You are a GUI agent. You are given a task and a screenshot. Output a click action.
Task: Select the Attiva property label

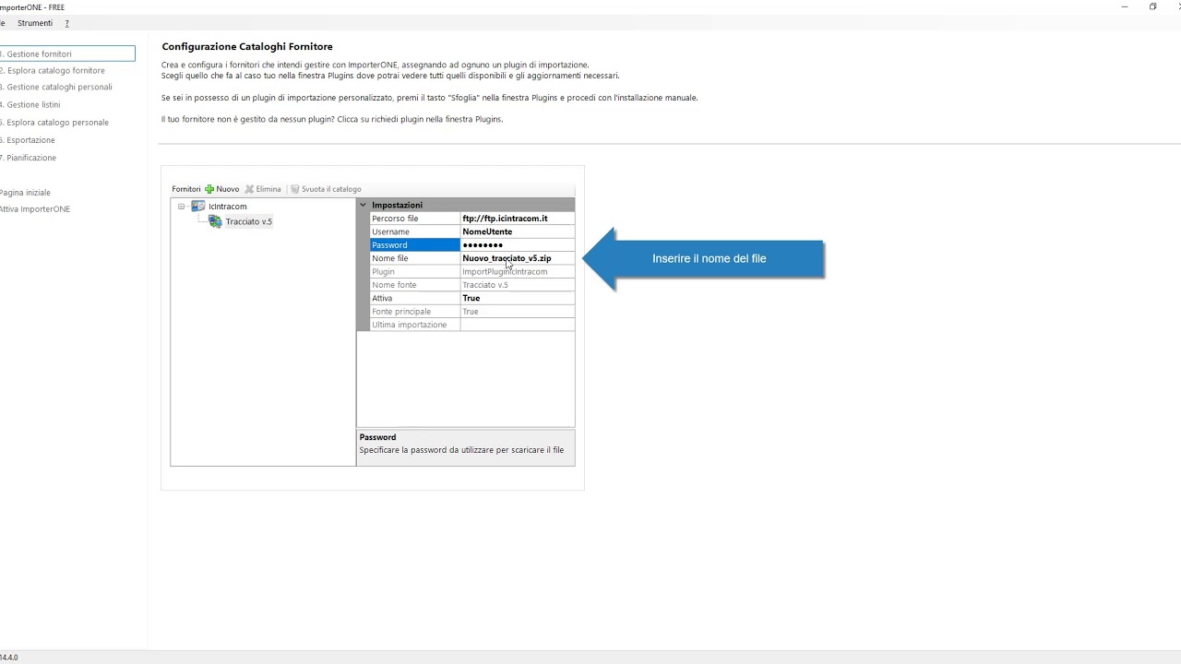point(414,298)
